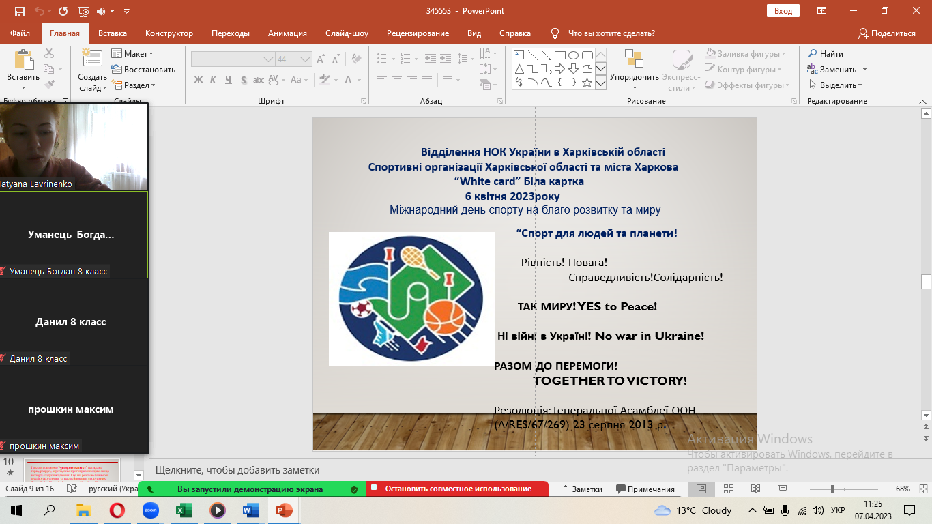Open the Файл menu tab

click(20, 33)
